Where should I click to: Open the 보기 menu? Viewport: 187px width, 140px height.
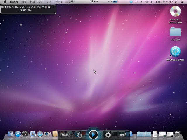(x=41, y=2)
